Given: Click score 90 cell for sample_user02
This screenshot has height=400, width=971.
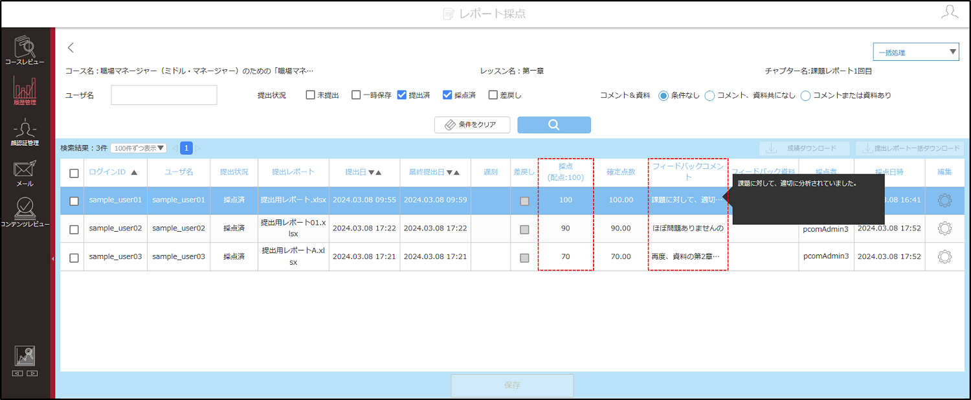Looking at the screenshot, I should point(566,228).
